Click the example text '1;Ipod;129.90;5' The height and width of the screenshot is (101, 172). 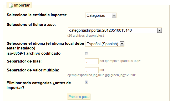pyautogui.click(x=129, y=61)
